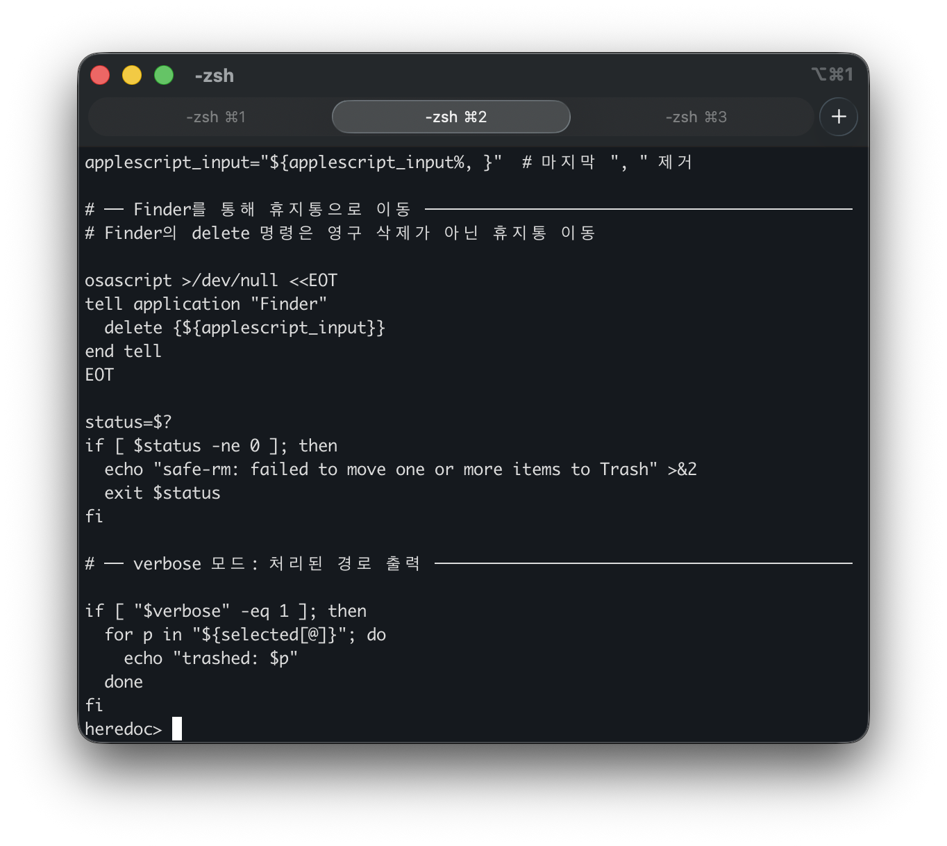Place cursor at the heredoc> prompt

(177, 729)
